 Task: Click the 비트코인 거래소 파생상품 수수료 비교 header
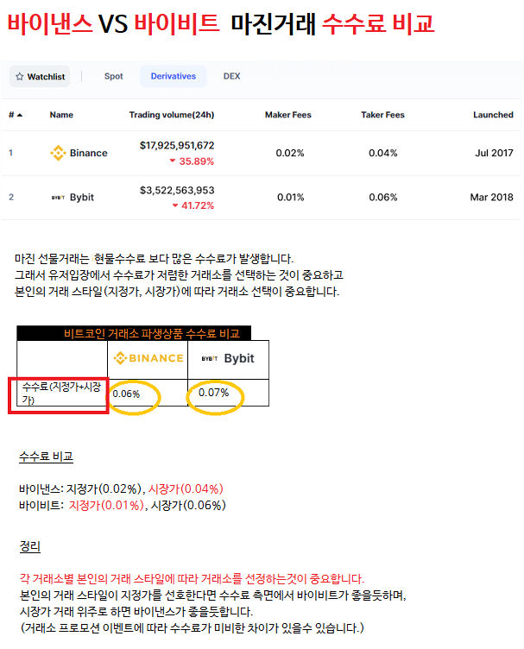(151, 334)
